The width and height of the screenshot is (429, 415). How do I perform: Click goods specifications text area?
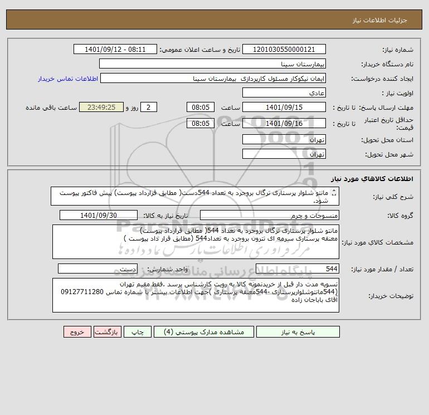point(196,242)
